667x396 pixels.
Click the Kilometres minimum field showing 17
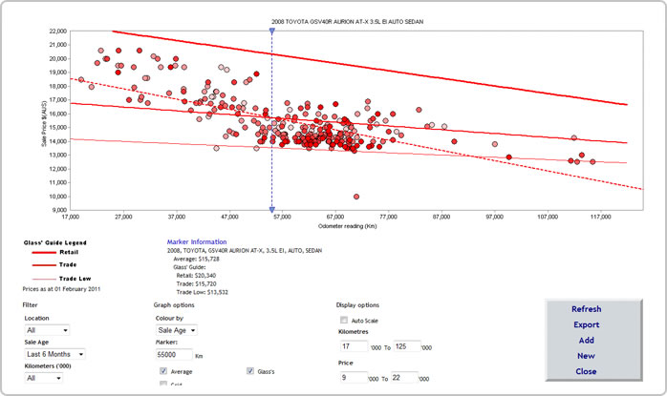(x=354, y=346)
